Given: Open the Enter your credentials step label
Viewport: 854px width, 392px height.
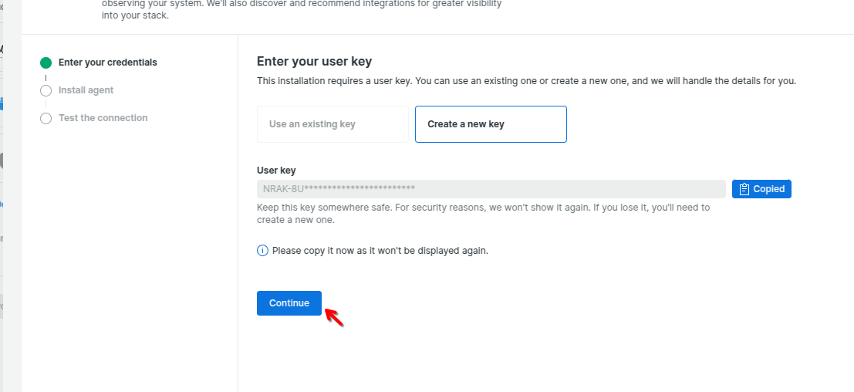Looking at the screenshot, I should [x=108, y=63].
